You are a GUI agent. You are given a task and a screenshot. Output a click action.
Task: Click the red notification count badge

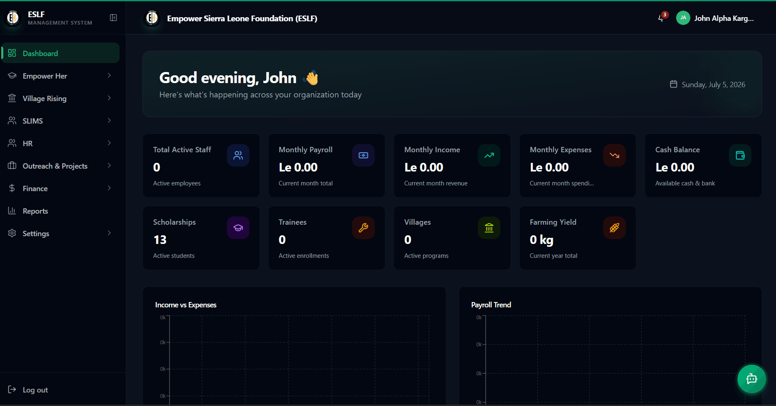665,15
